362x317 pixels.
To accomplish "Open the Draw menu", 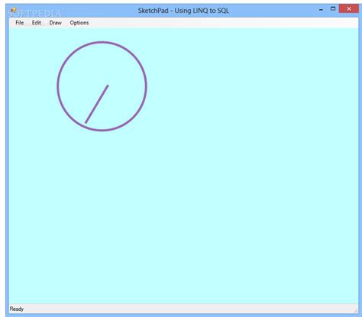I will tap(56, 23).
